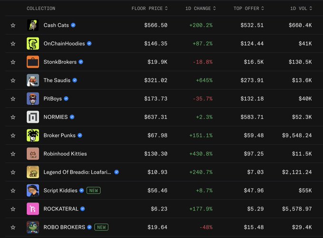Open the pink ROCKATERAL avatar
323x238 pixels.
[33, 209]
